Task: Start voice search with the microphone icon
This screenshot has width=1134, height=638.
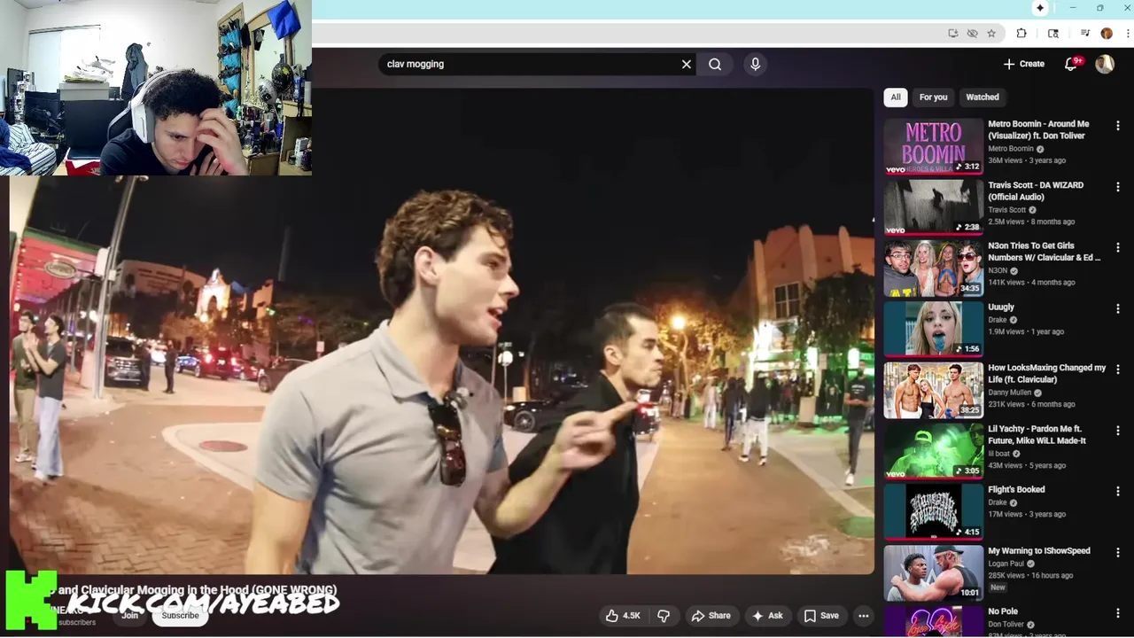Action: click(755, 64)
